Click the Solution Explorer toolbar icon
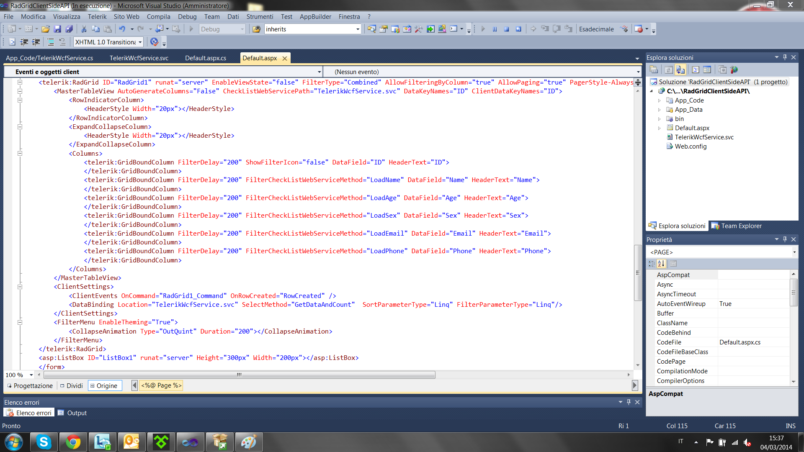This screenshot has height=452, width=804. coord(371,29)
